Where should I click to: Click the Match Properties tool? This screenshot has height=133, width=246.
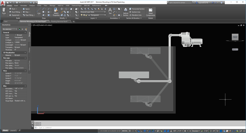click(x=56, y=12)
